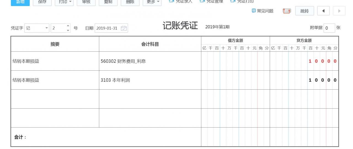Open the 凭证打印 link
Viewport: 353px width, 149px height.
click(x=245, y=1)
